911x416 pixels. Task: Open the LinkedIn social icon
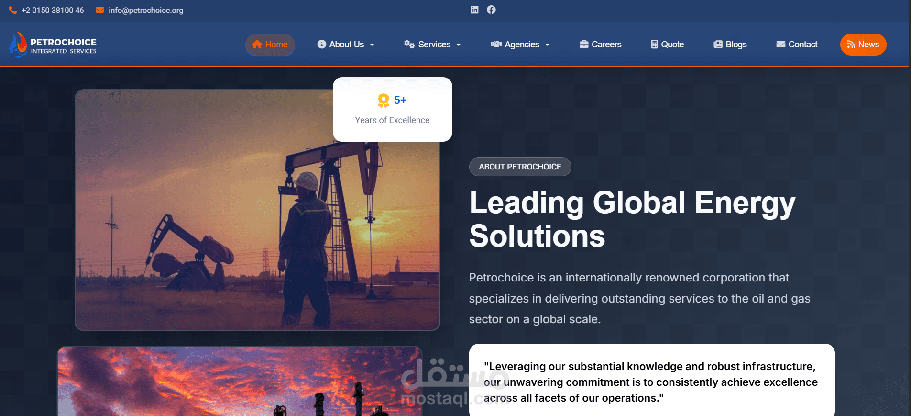tap(474, 10)
